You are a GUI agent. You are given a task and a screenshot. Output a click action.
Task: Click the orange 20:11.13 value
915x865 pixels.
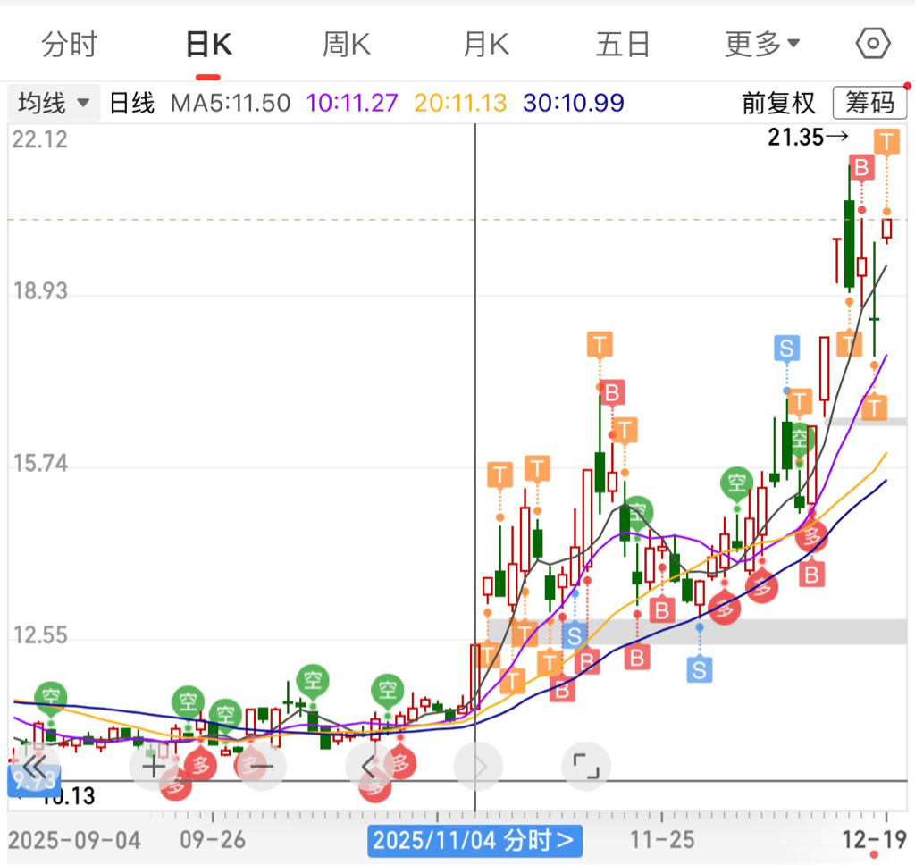coord(460,104)
